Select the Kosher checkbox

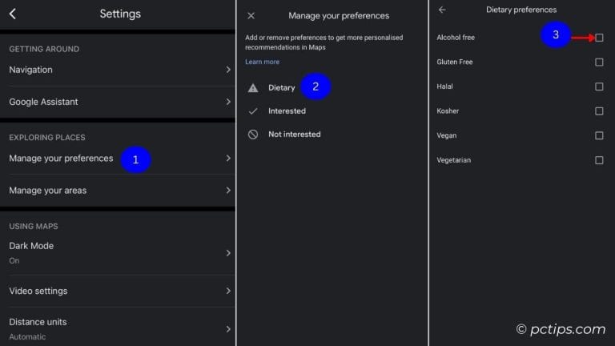599,111
